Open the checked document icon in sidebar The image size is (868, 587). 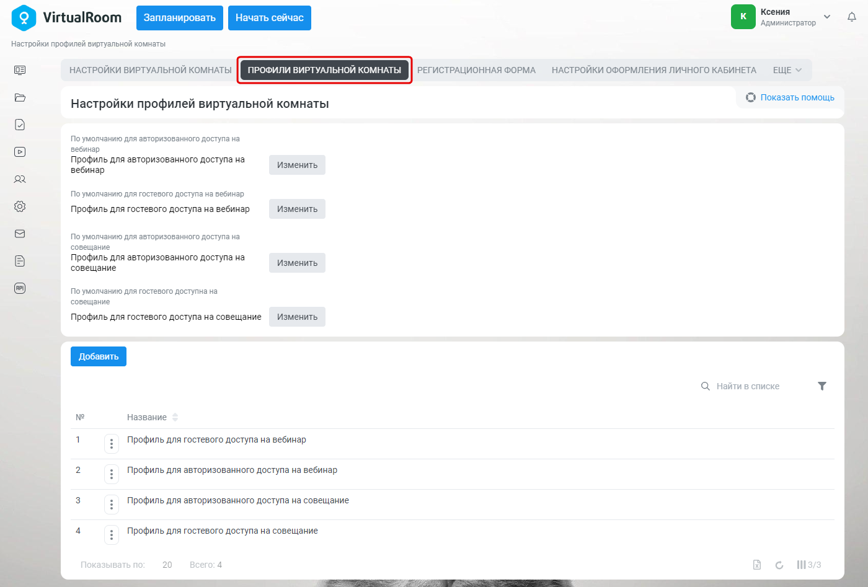pos(20,125)
